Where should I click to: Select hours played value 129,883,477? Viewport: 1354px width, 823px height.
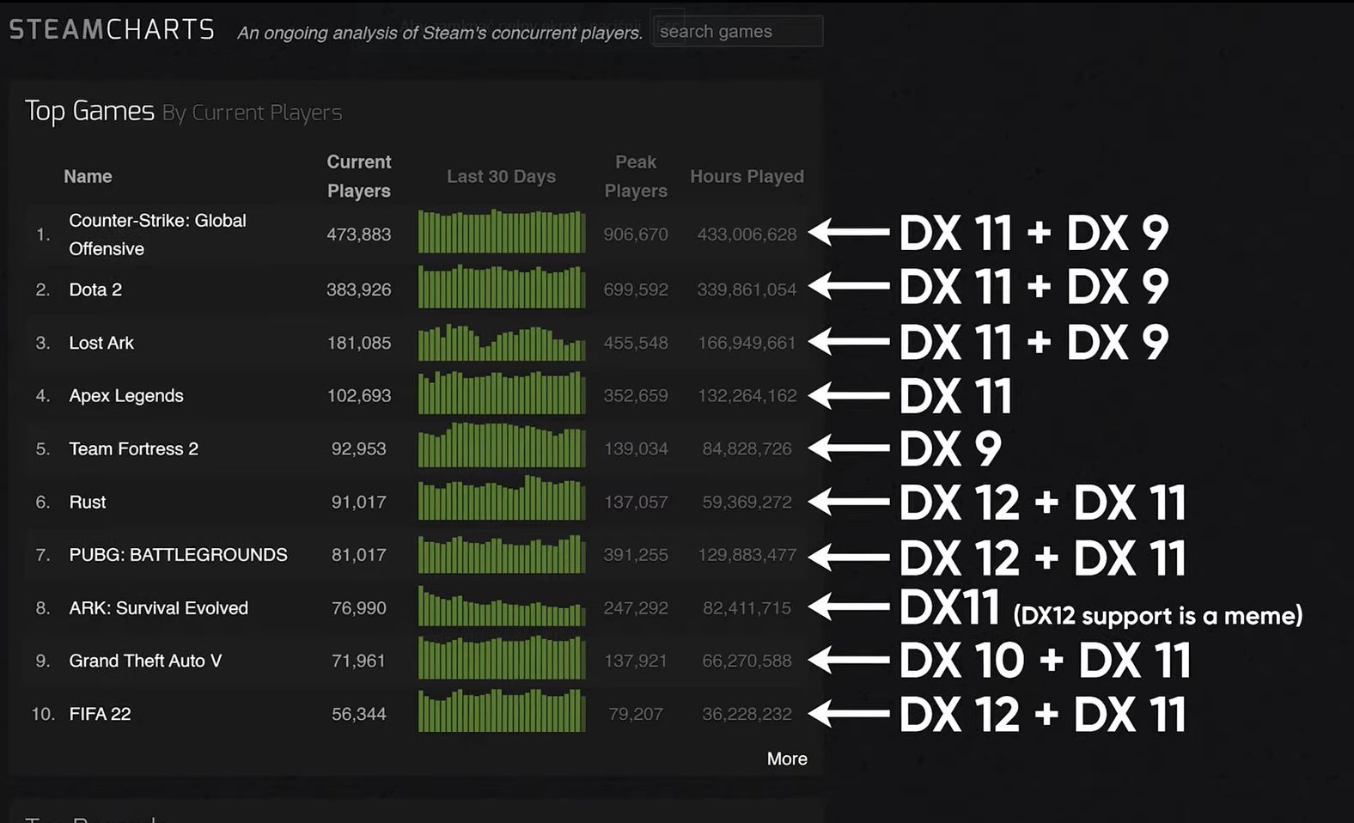(x=747, y=555)
